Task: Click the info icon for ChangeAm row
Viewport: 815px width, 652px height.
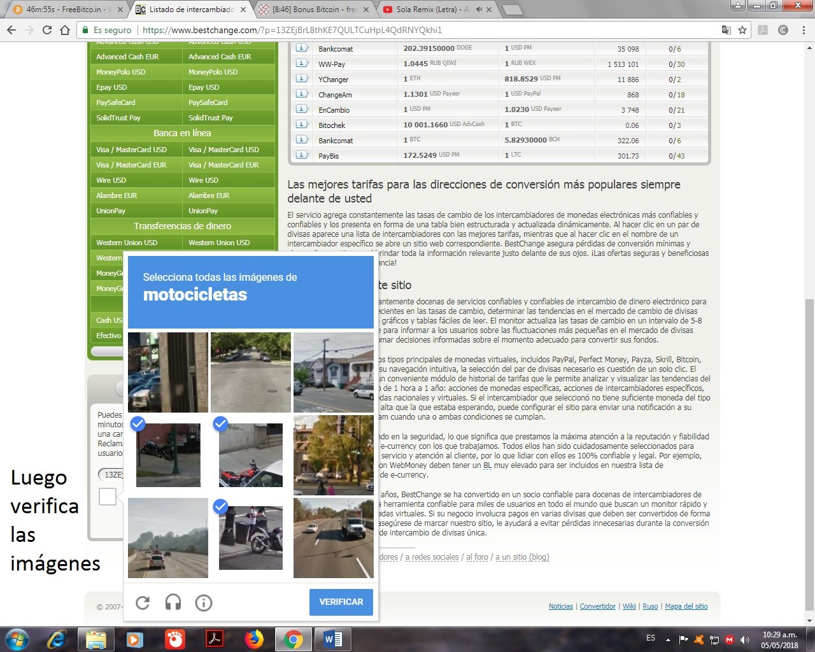Action: 302,94
